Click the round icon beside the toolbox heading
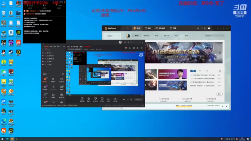The width and height of the screenshot is (251, 141). tap(63, 74)
